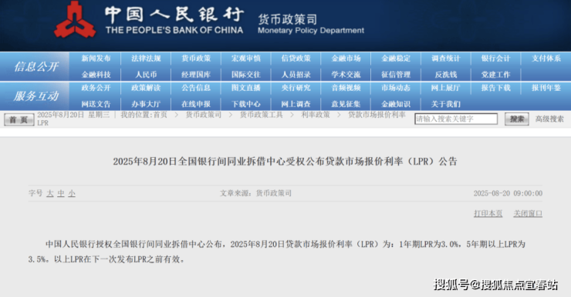Click the 搜索 search button
Viewport: 571px width, 297px height.
[517, 119]
